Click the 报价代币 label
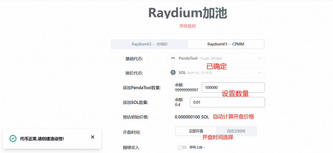Viewport: 333px width, 153px height. click(x=134, y=73)
